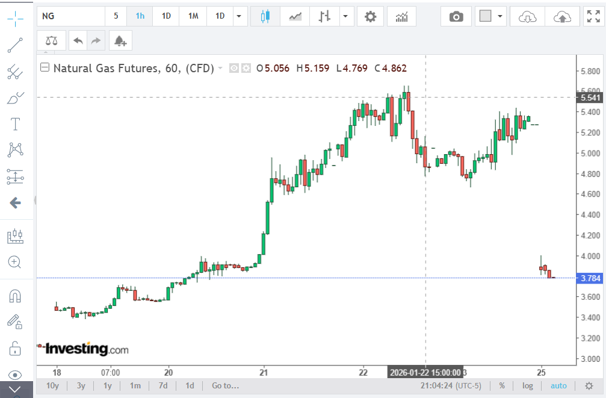Viewport: 606px width, 398px height.
Task: Select the brush drawing tool
Action: 16,98
